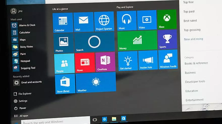Launch the Music headphones tile
Image resolution: width=222 pixels, height=124 pixels.
point(127,20)
